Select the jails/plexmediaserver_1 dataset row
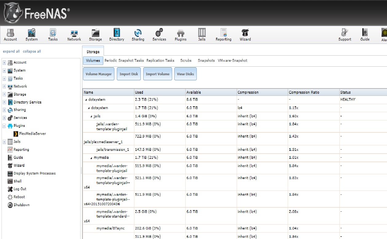Viewport: 387px width, 239px height. coord(235,139)
